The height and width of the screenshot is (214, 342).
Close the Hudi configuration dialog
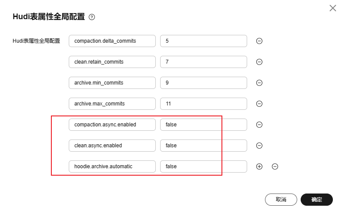tap(332, 8)
